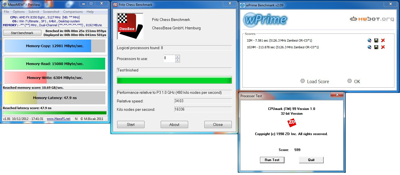Click Start in Fritz Chess Benchmark

(x=131, y=124)
